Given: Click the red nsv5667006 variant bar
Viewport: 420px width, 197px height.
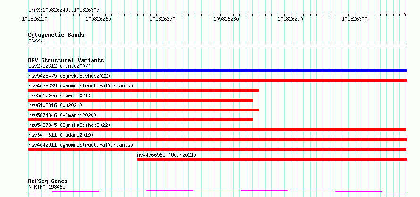Looking at the screenshot, I should click(x=140, y=100).
